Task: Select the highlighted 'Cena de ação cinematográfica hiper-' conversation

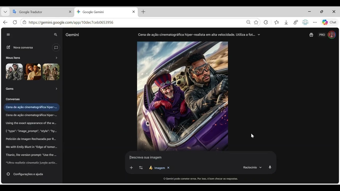Action: 31,107
